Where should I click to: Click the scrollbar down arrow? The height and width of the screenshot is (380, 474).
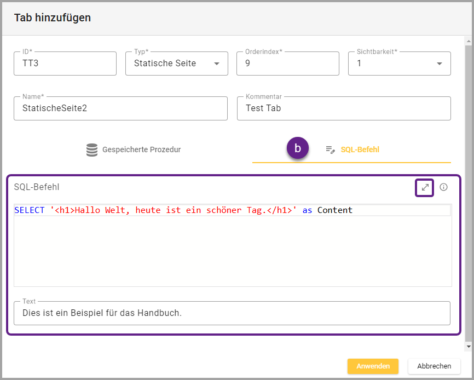point(468,346)
